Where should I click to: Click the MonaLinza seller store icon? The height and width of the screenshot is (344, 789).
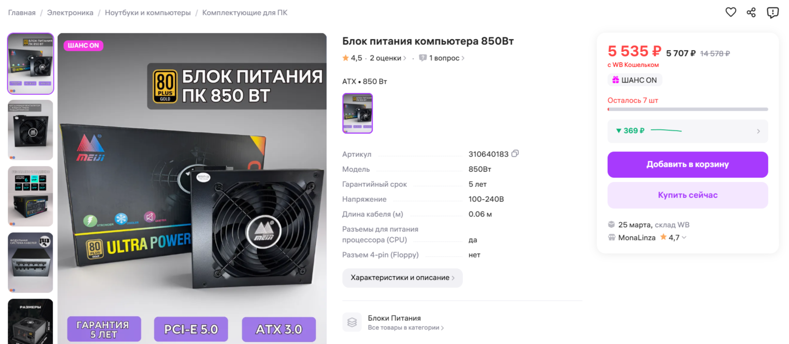click(x=612, y=237)
